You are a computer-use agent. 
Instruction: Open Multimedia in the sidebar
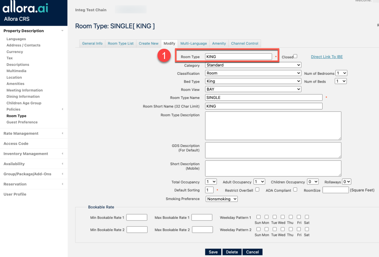[16, 71]
